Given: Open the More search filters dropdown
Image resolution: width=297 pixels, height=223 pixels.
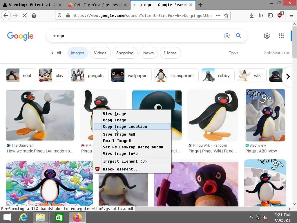Looking at the screenshot, I should (x=170, y=53).
